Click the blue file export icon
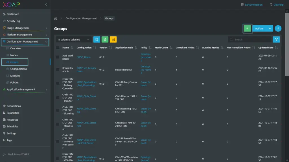This screenshot has width=289, height=162. tap(97, 39)
